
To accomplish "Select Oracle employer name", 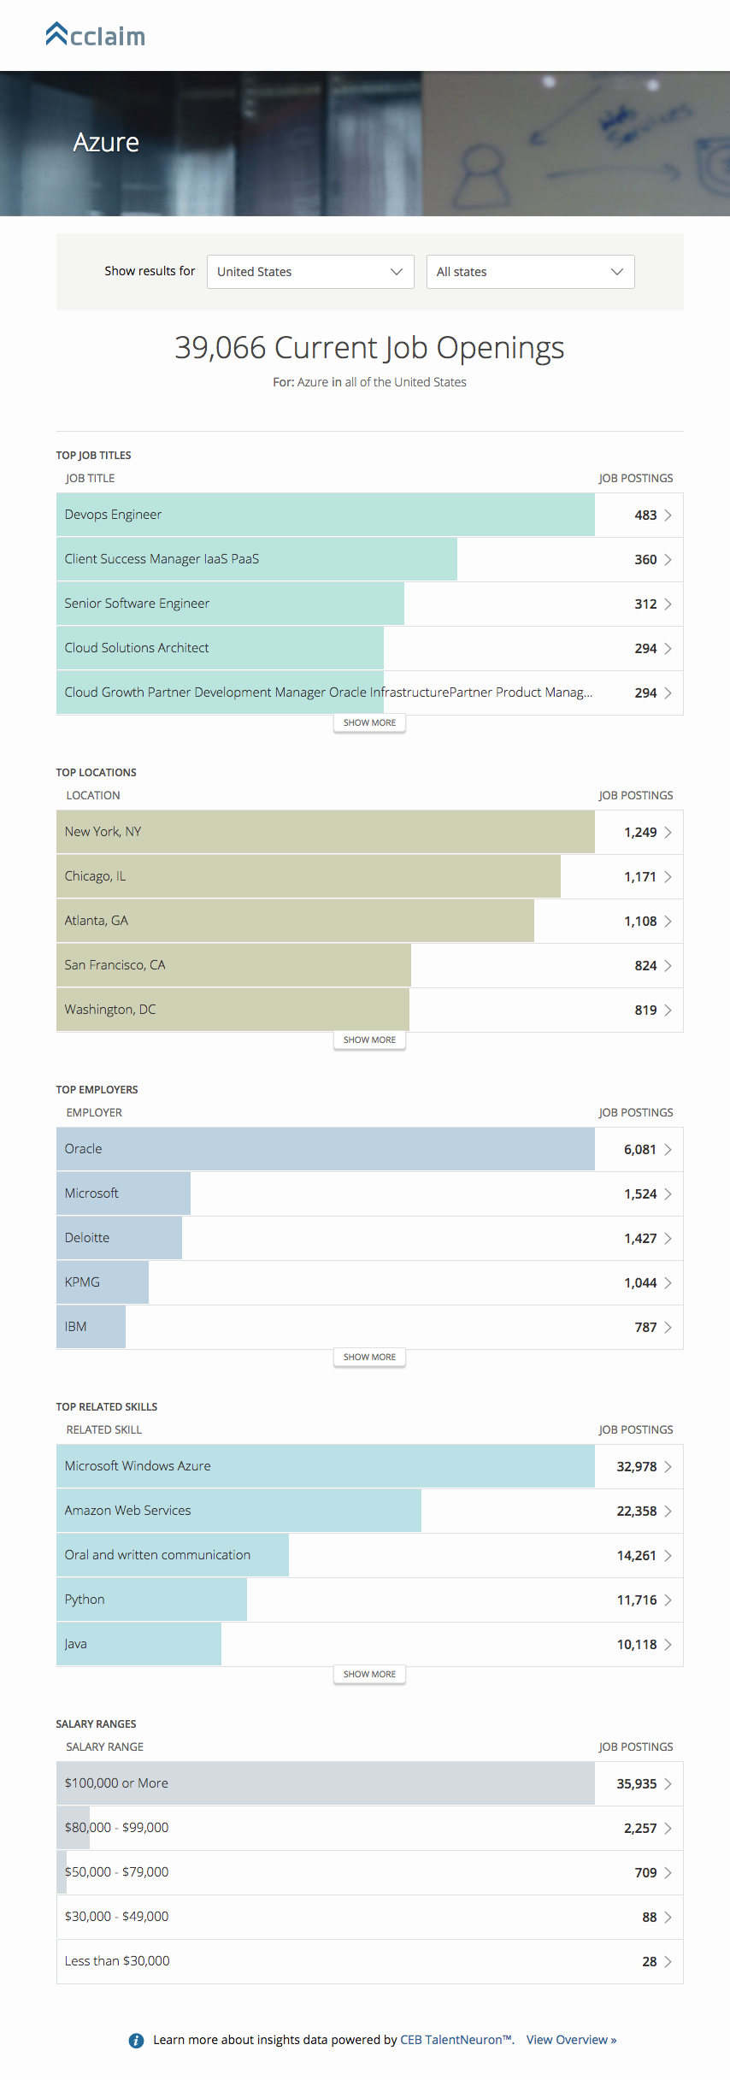I will coord(83,1149).
